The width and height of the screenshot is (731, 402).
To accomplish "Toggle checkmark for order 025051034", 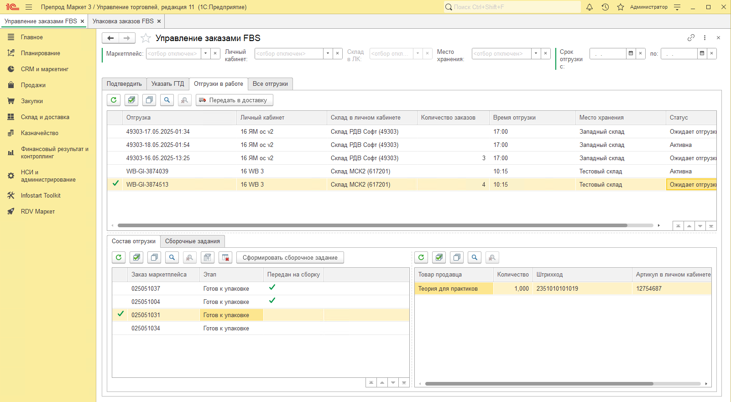I will pos(120,328).
